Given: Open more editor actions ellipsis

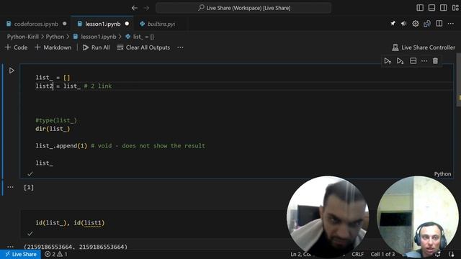Looking at the screenshot, I should click(x=451, y=24).
